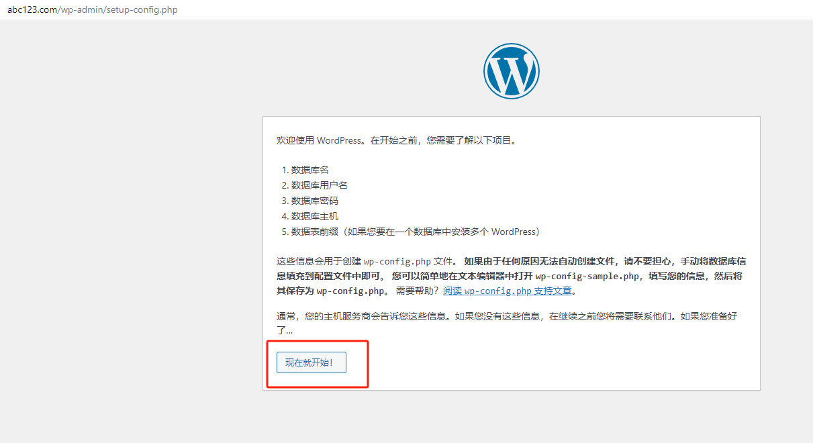813x443 pixels.
Task: Click the 数据库用户名 list item
Action: pos(320,186)
